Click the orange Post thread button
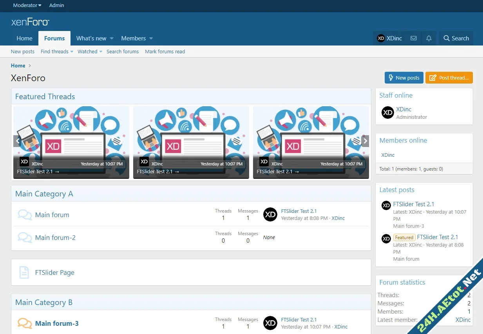 [449, 78]
